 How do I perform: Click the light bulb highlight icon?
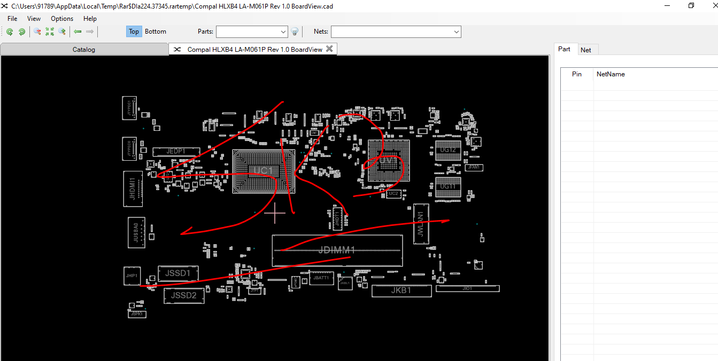294,32
